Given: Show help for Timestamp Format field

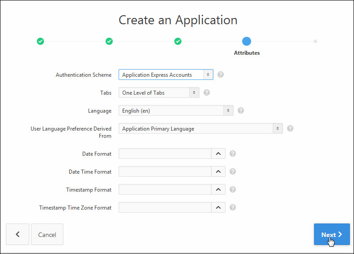Looking at the screenshot, I should coord(233,189).
